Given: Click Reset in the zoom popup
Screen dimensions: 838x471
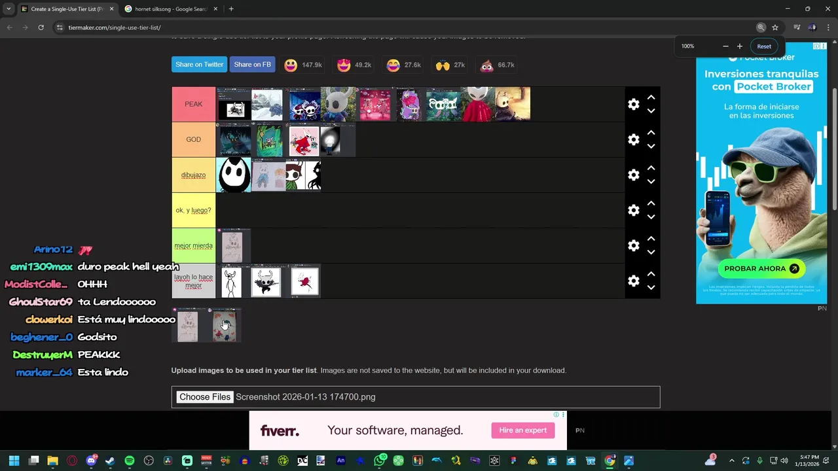Looking at the screenshot, I should coord(764,46).
